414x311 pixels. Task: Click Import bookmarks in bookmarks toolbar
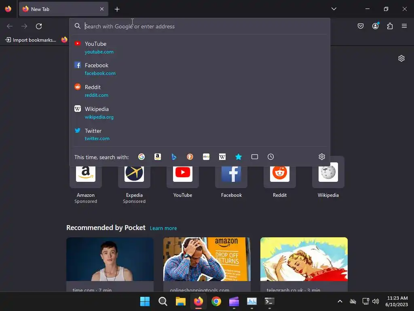pos(31,40)
